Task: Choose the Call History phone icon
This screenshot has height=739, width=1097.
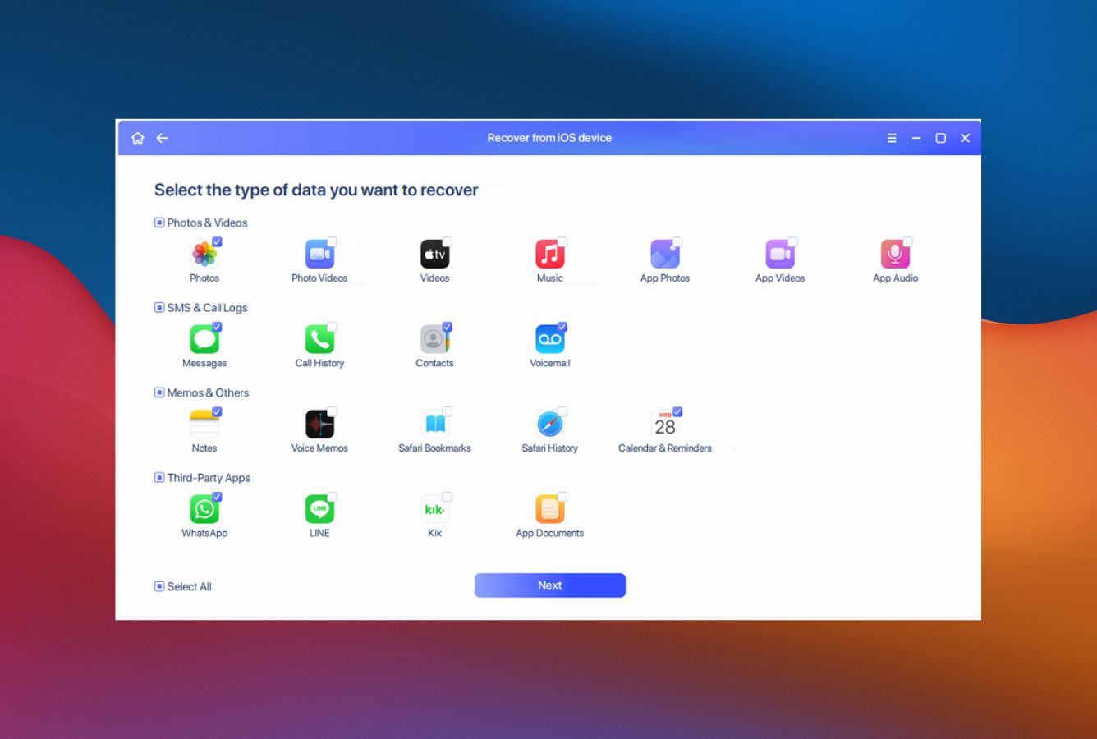Action: [x=319, y=339]
